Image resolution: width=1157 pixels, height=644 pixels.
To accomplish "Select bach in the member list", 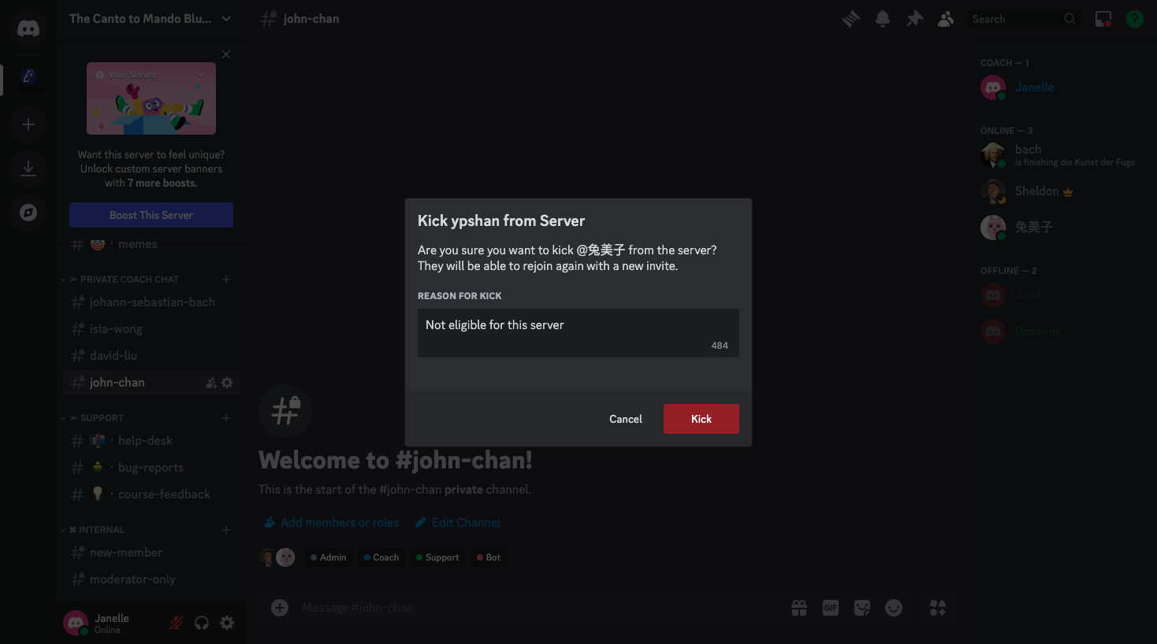I will (x=1061, y=155).
